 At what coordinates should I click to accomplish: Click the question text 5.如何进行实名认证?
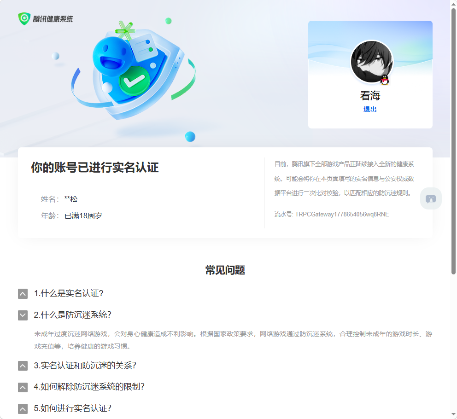click(73, 408)
